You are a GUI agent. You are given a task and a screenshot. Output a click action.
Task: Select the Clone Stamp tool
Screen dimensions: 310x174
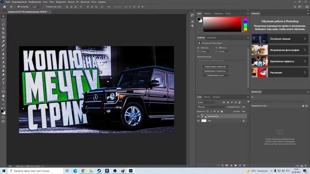(x=3, y=54)
